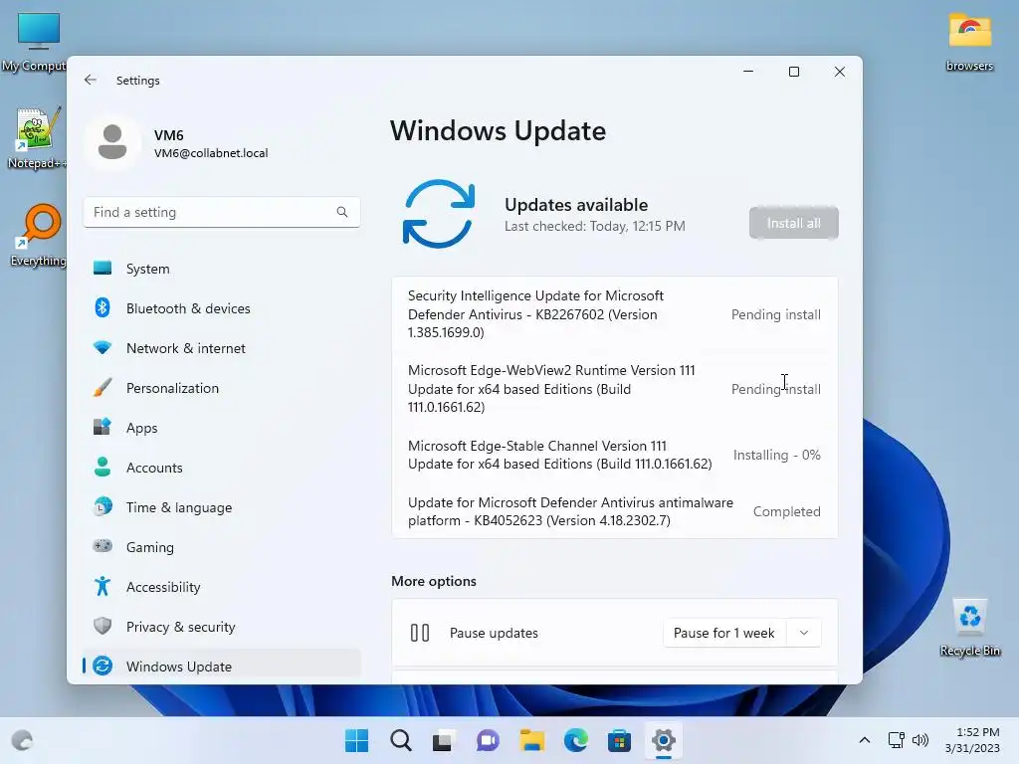Open File Explorer from taskbar
The width and height of the screenshot is (1019, 764).
tap(531, 740)
